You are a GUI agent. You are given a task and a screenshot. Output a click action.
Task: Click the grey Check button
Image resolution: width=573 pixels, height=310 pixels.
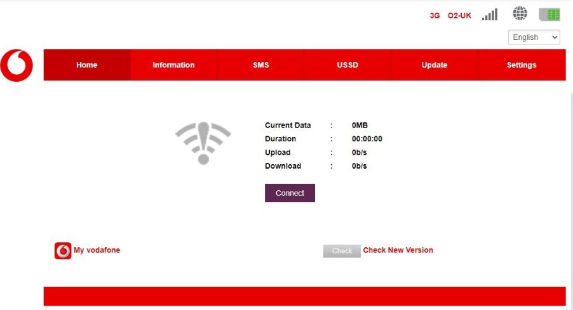click(x=342, y=251)
